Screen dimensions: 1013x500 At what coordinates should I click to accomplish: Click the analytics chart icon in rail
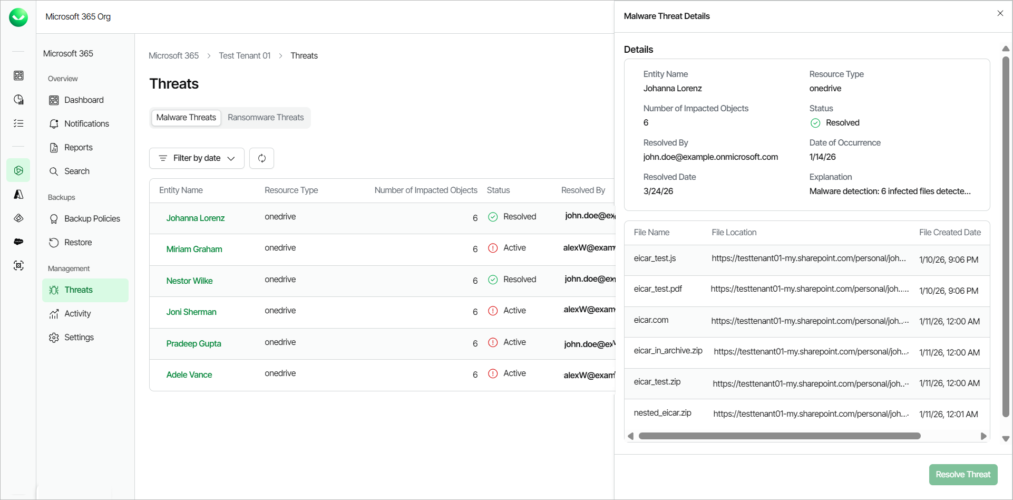pos(18,100)
